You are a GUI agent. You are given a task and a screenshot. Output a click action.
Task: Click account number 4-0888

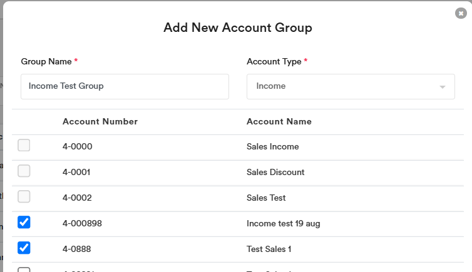(x=77, y=249)
